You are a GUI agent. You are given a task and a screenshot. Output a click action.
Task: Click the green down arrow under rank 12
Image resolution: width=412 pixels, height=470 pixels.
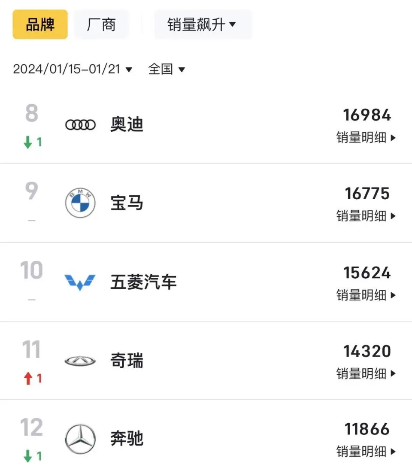[x=28, y=456]
